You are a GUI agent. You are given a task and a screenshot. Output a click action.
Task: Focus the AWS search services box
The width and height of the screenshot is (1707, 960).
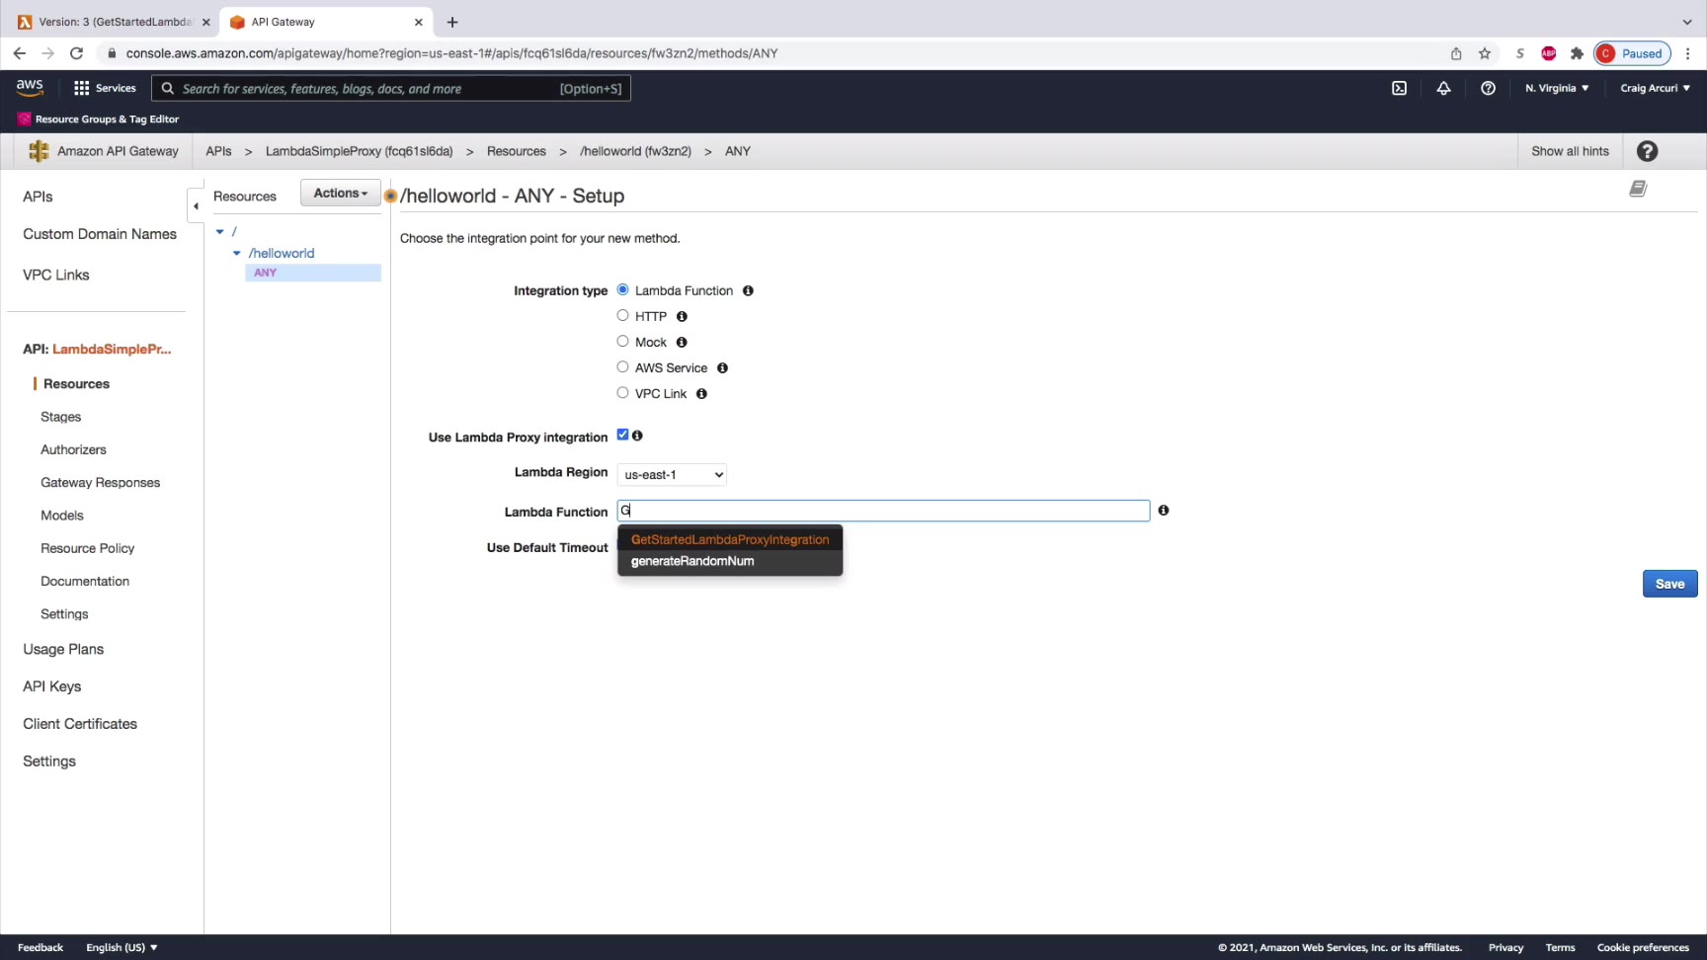391,88
